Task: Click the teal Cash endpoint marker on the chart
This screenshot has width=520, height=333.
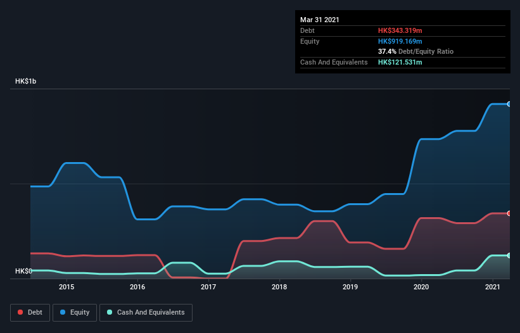Action: pos(509,256)
